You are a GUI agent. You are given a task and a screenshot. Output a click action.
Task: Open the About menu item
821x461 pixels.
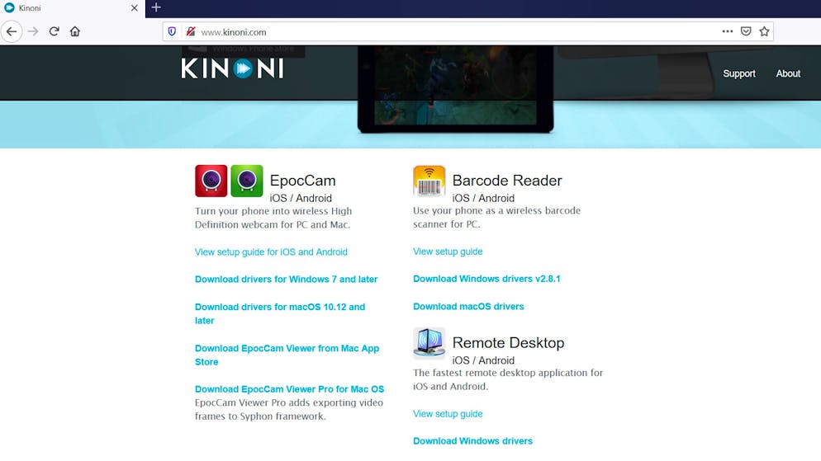788,73
